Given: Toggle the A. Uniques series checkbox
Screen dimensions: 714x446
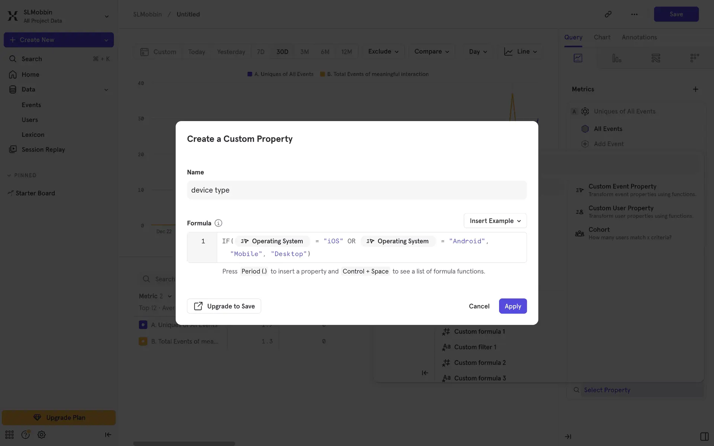Looking at the screenshot, I should tap(143, 325).
